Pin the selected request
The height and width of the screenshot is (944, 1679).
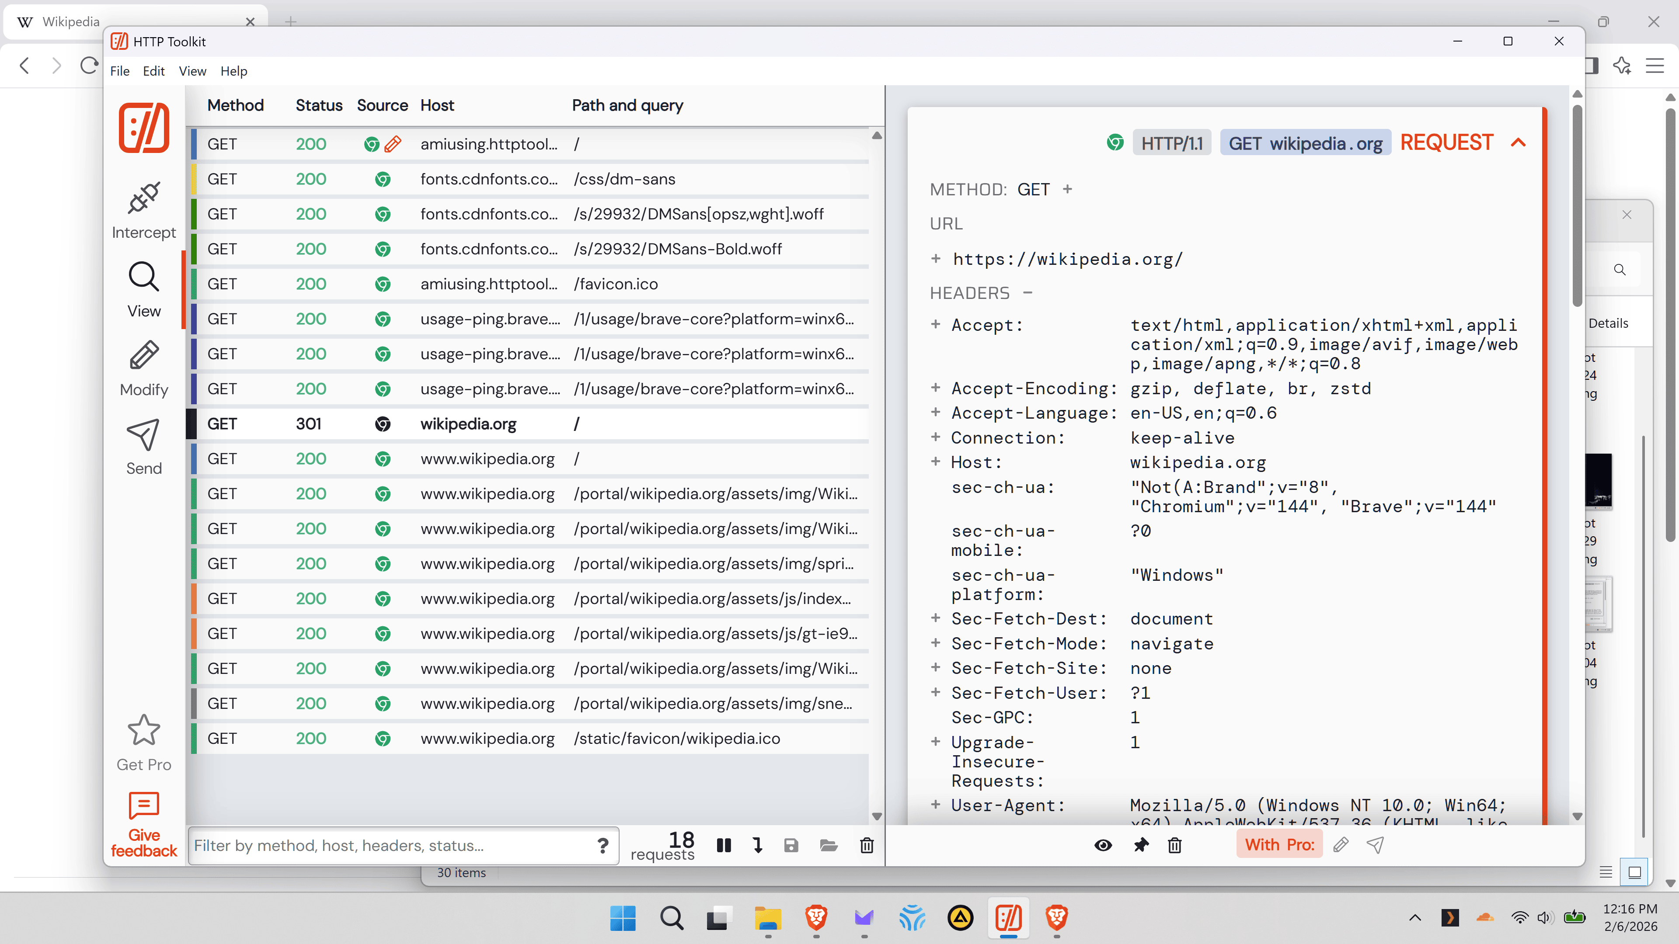coord(1141,845)
